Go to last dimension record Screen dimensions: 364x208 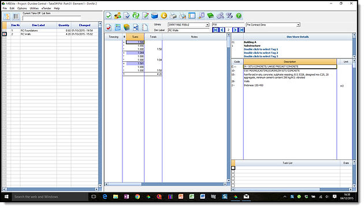coord(242,30)
